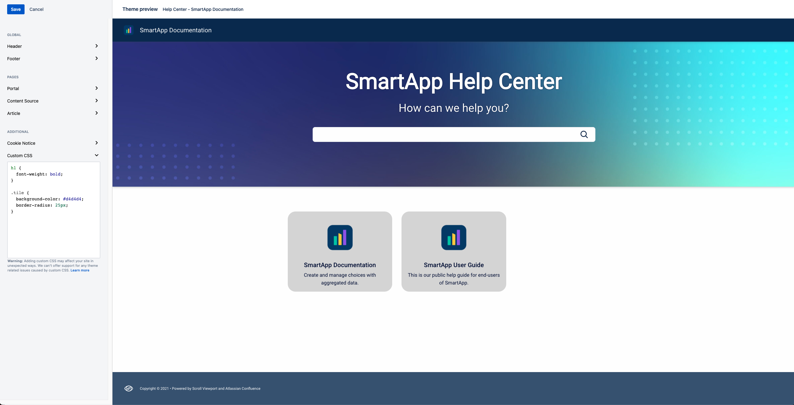Click the Save button
Image resolution: width=794 pixels, height=405 pixels.
(16, 9)
